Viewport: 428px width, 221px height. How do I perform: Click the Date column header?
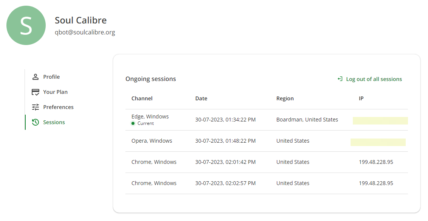pyautogui.click(x=201, y=98)
